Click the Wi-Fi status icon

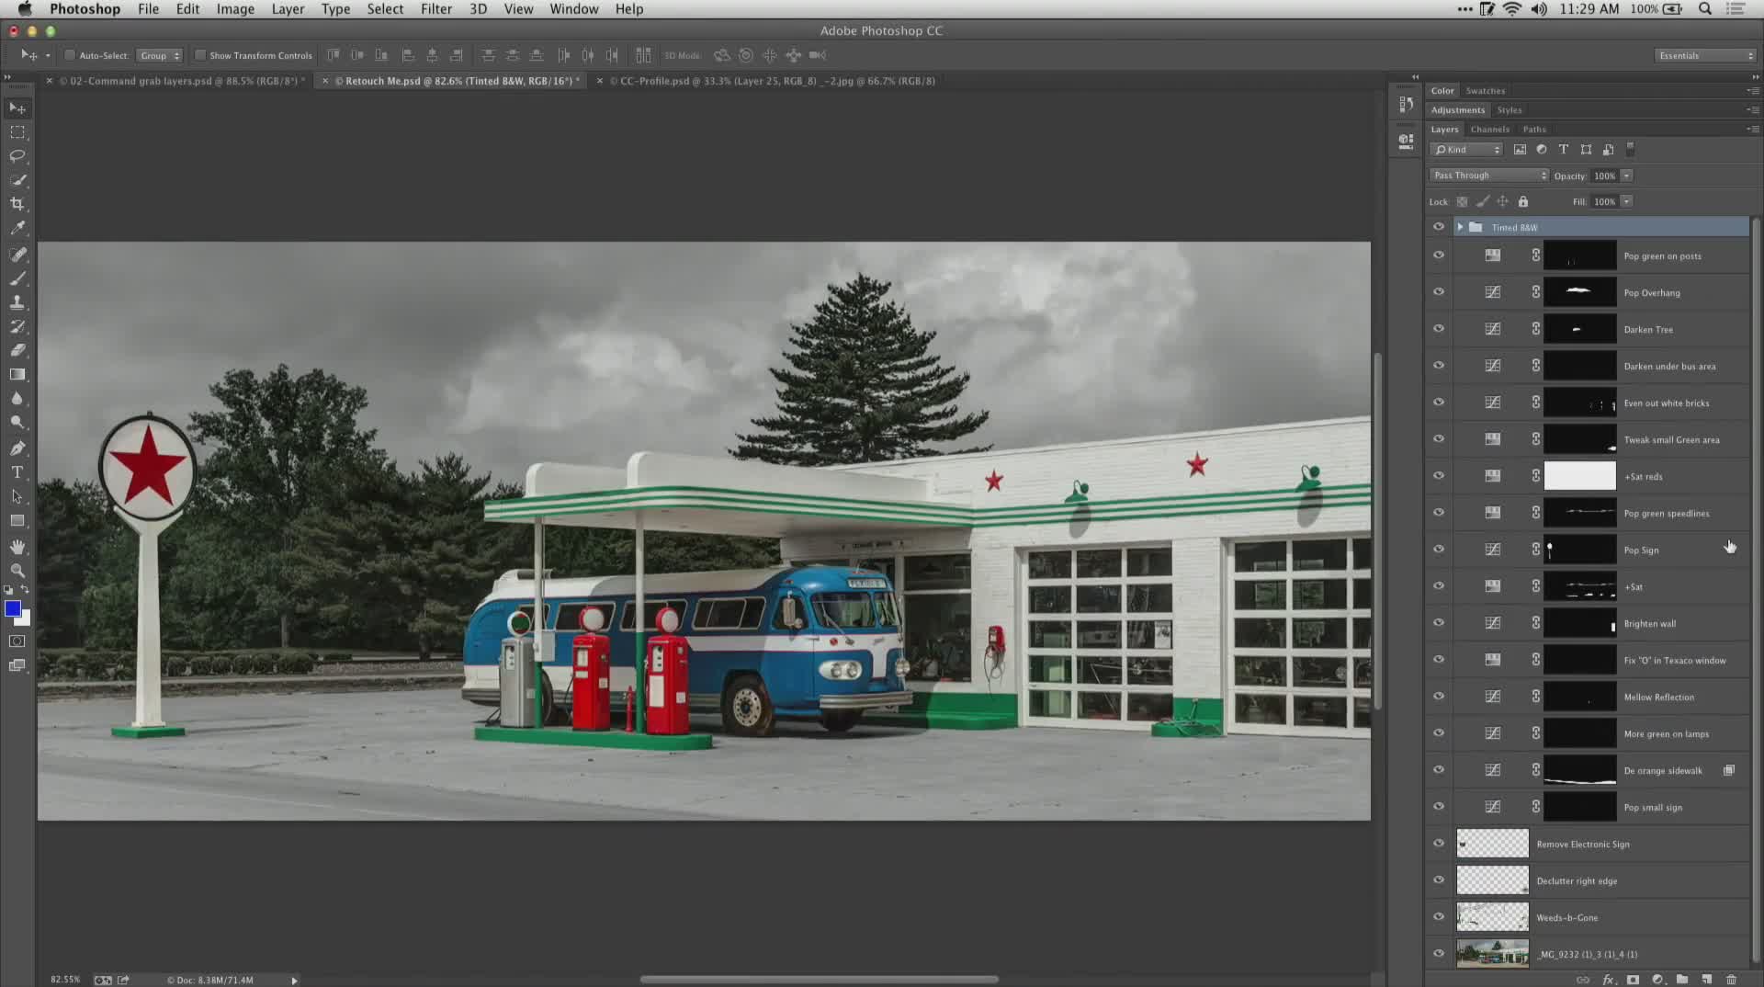pyautogui.click(x=1512, y=9)
